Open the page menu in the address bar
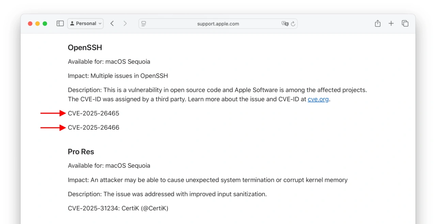Viewport: 436px width, 224px height. pyautogui.click(x=144, y=24)
